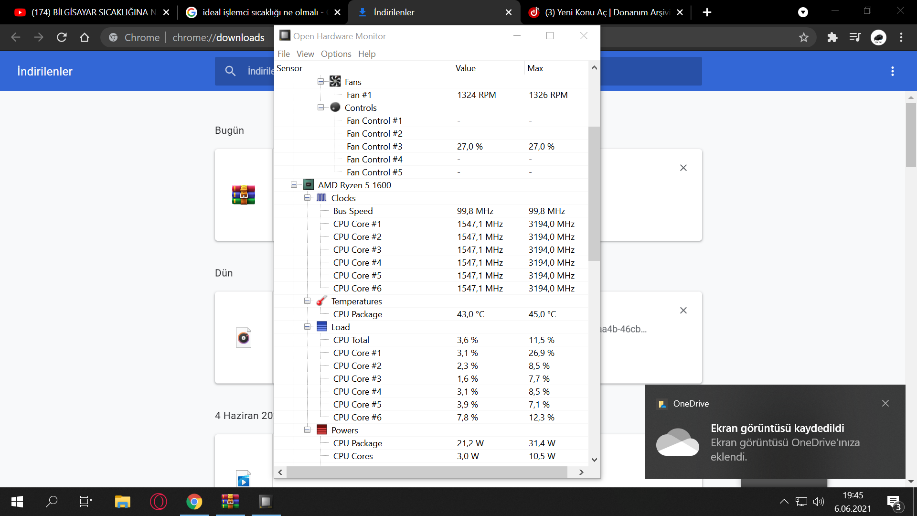Image resolution: width=917 pixels, height=516 pixels.
Task: Close the İndirilenler tab
Action: [x=509, y=12]
